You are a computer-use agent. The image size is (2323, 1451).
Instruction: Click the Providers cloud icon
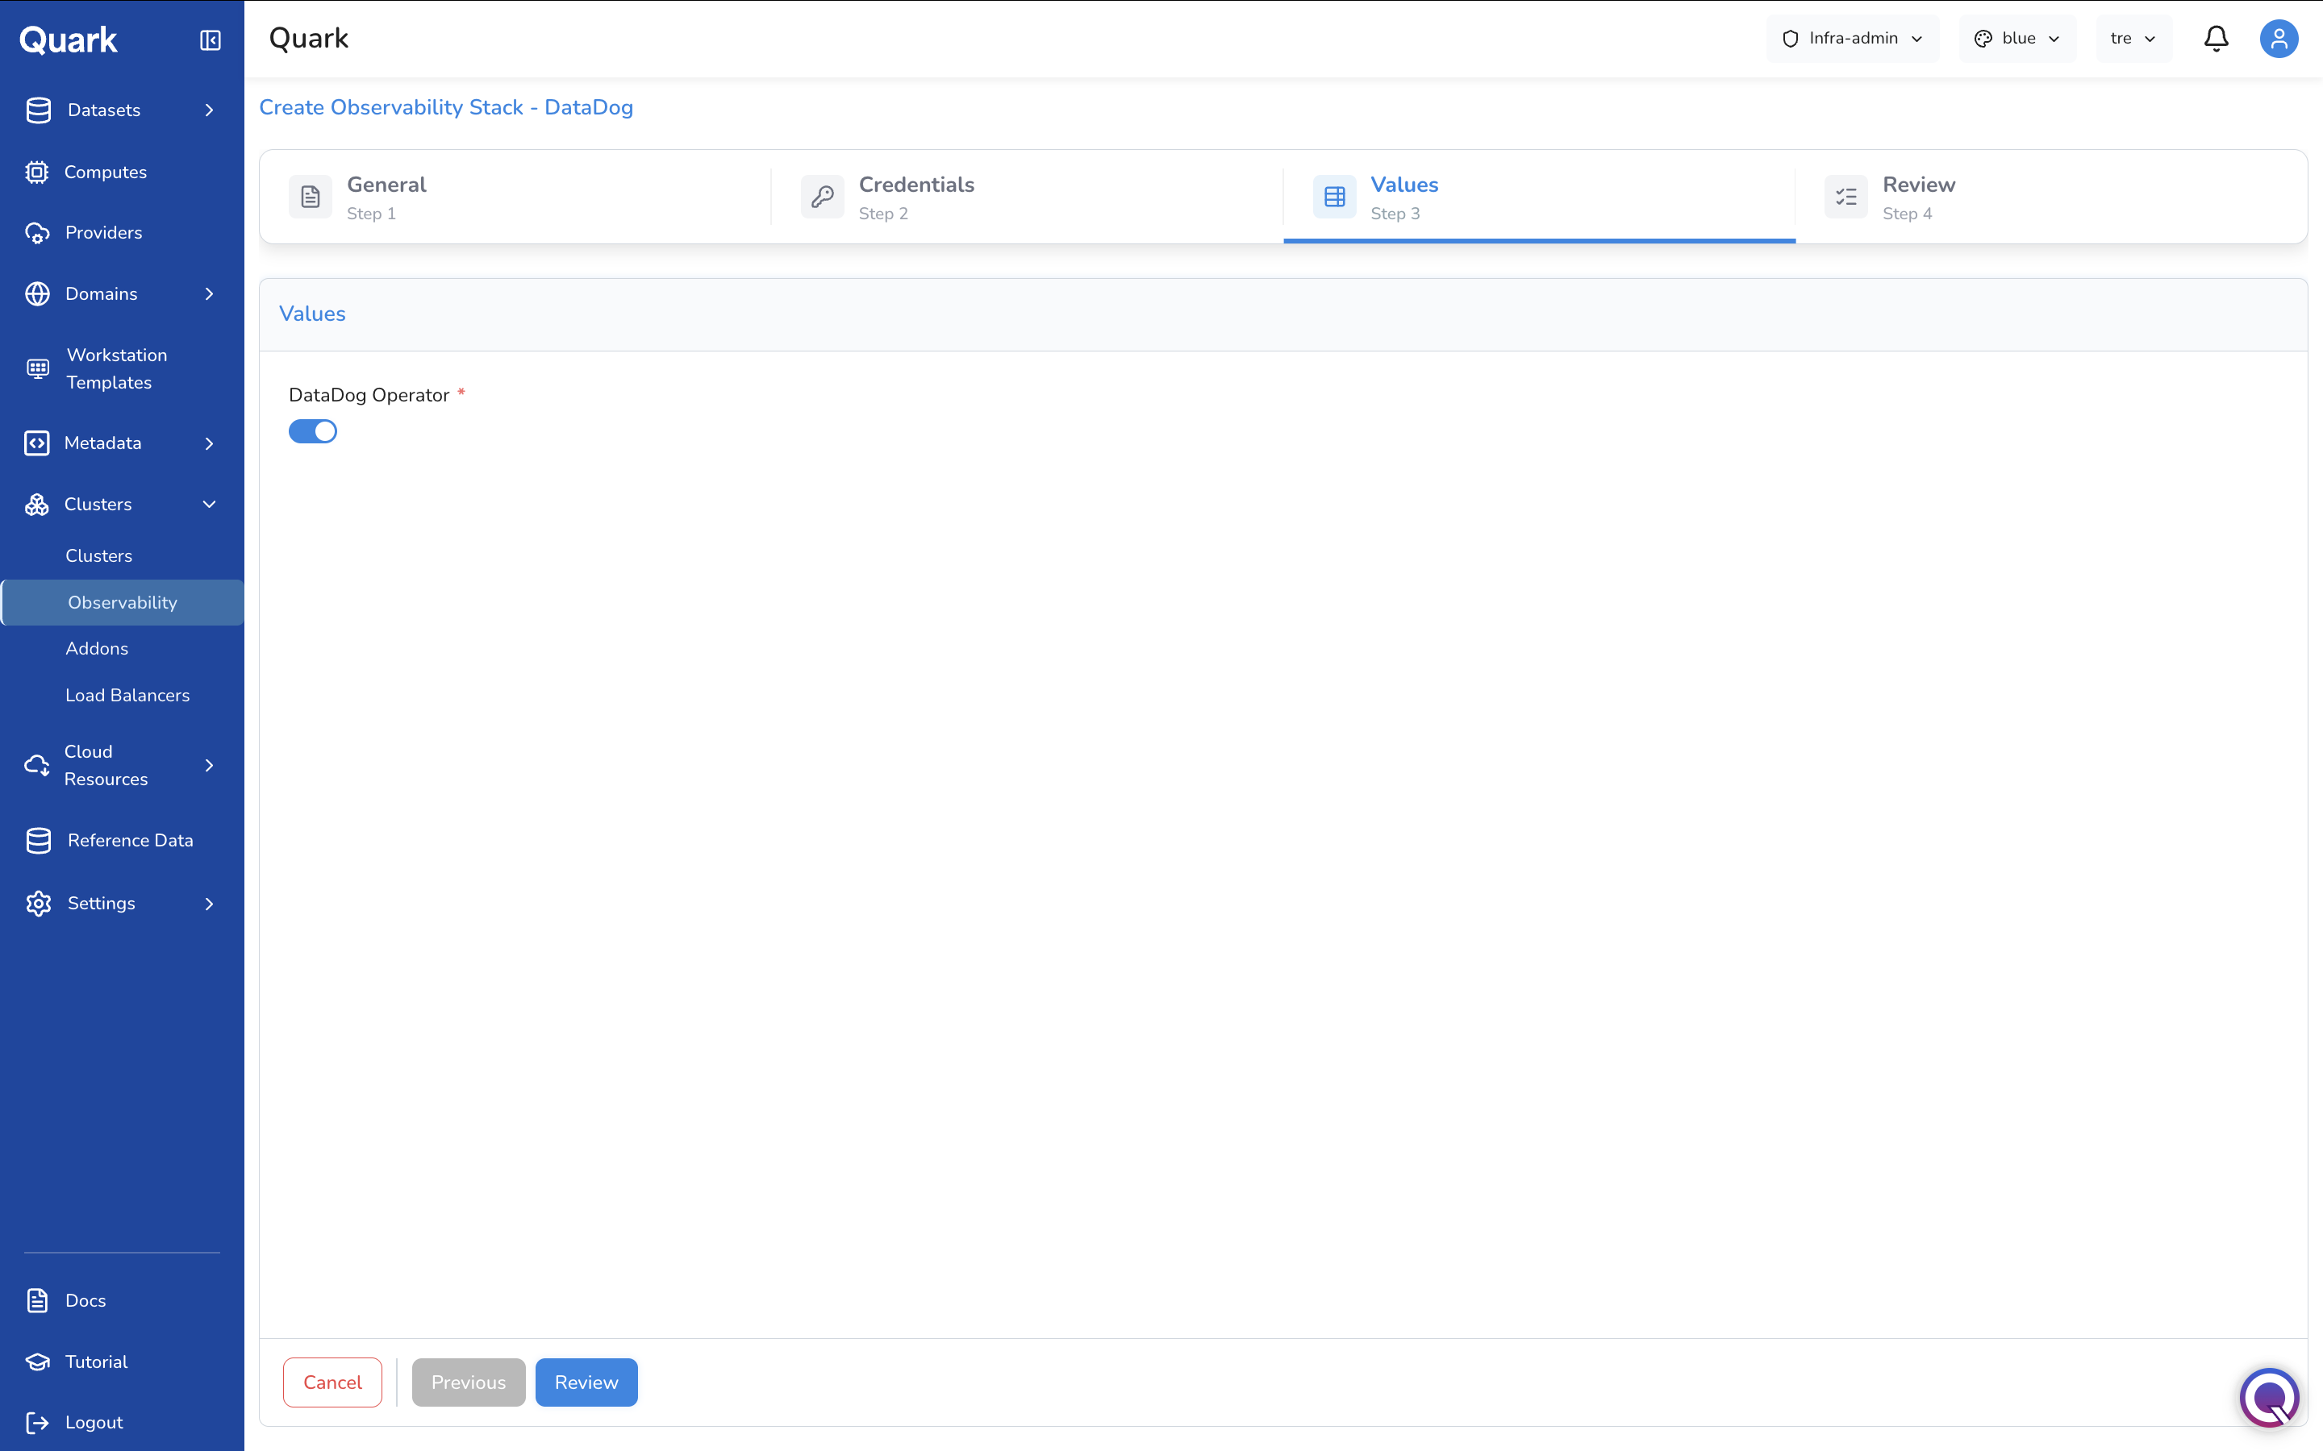[37, 233]
